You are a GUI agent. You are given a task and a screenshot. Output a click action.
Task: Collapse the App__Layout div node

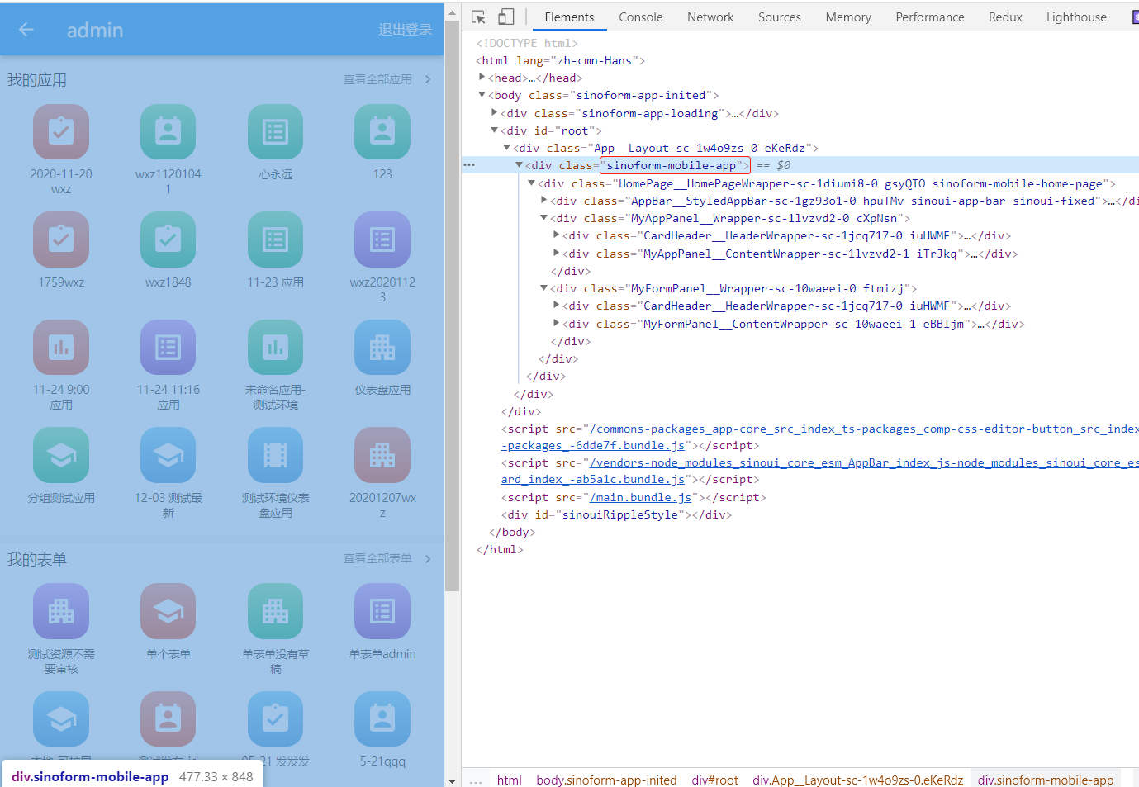[x=507, y=148]
